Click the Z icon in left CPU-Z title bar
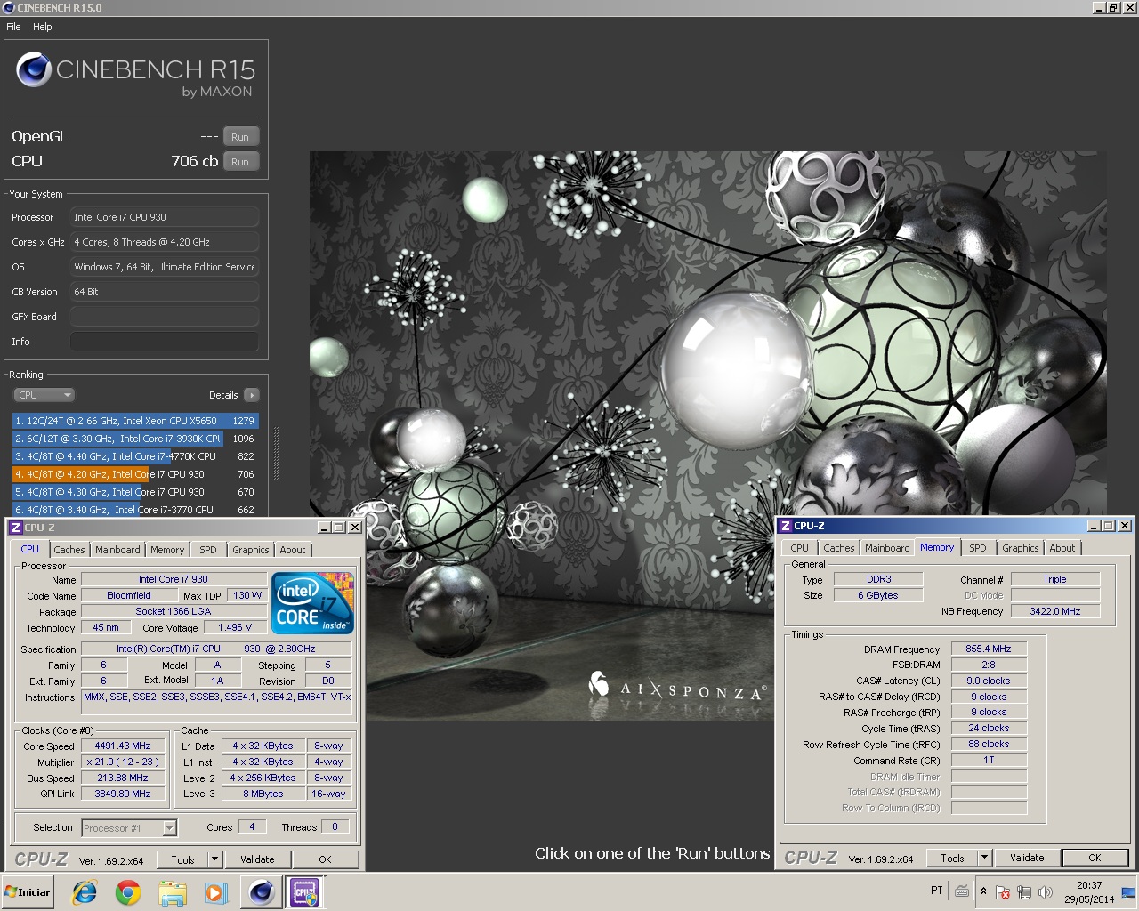The image size is (1139, 911). click(x=15, y=528)
